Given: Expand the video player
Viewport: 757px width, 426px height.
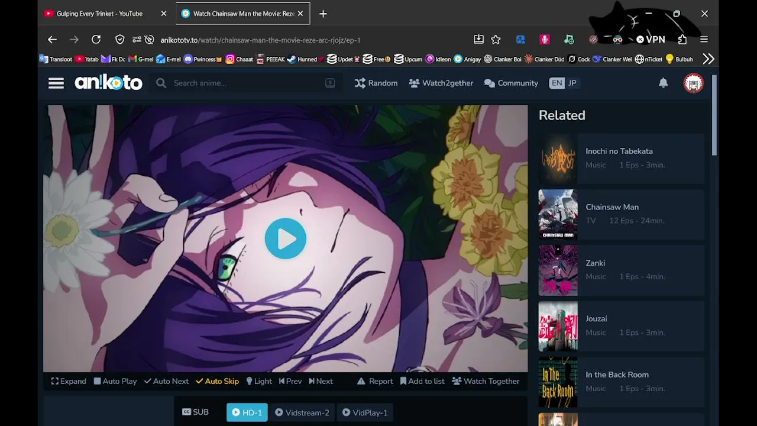Looking at the screenshot, I should click(x=69, y=382).
